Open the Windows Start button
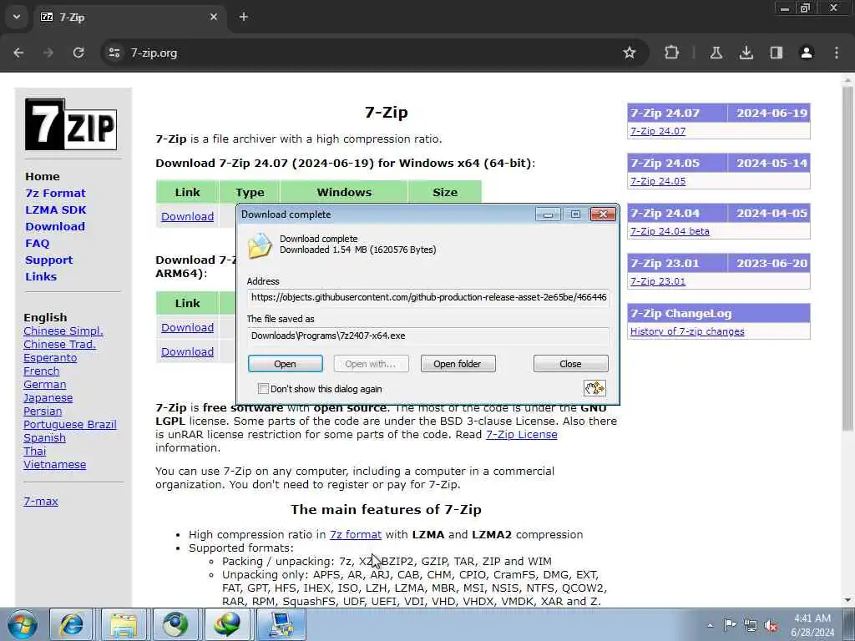 23,624
